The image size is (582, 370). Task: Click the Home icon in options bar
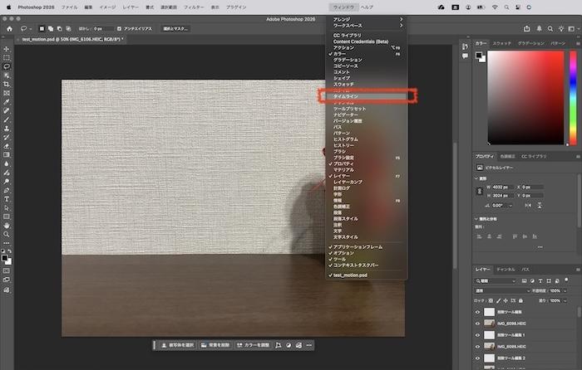[x=9, y=28]
